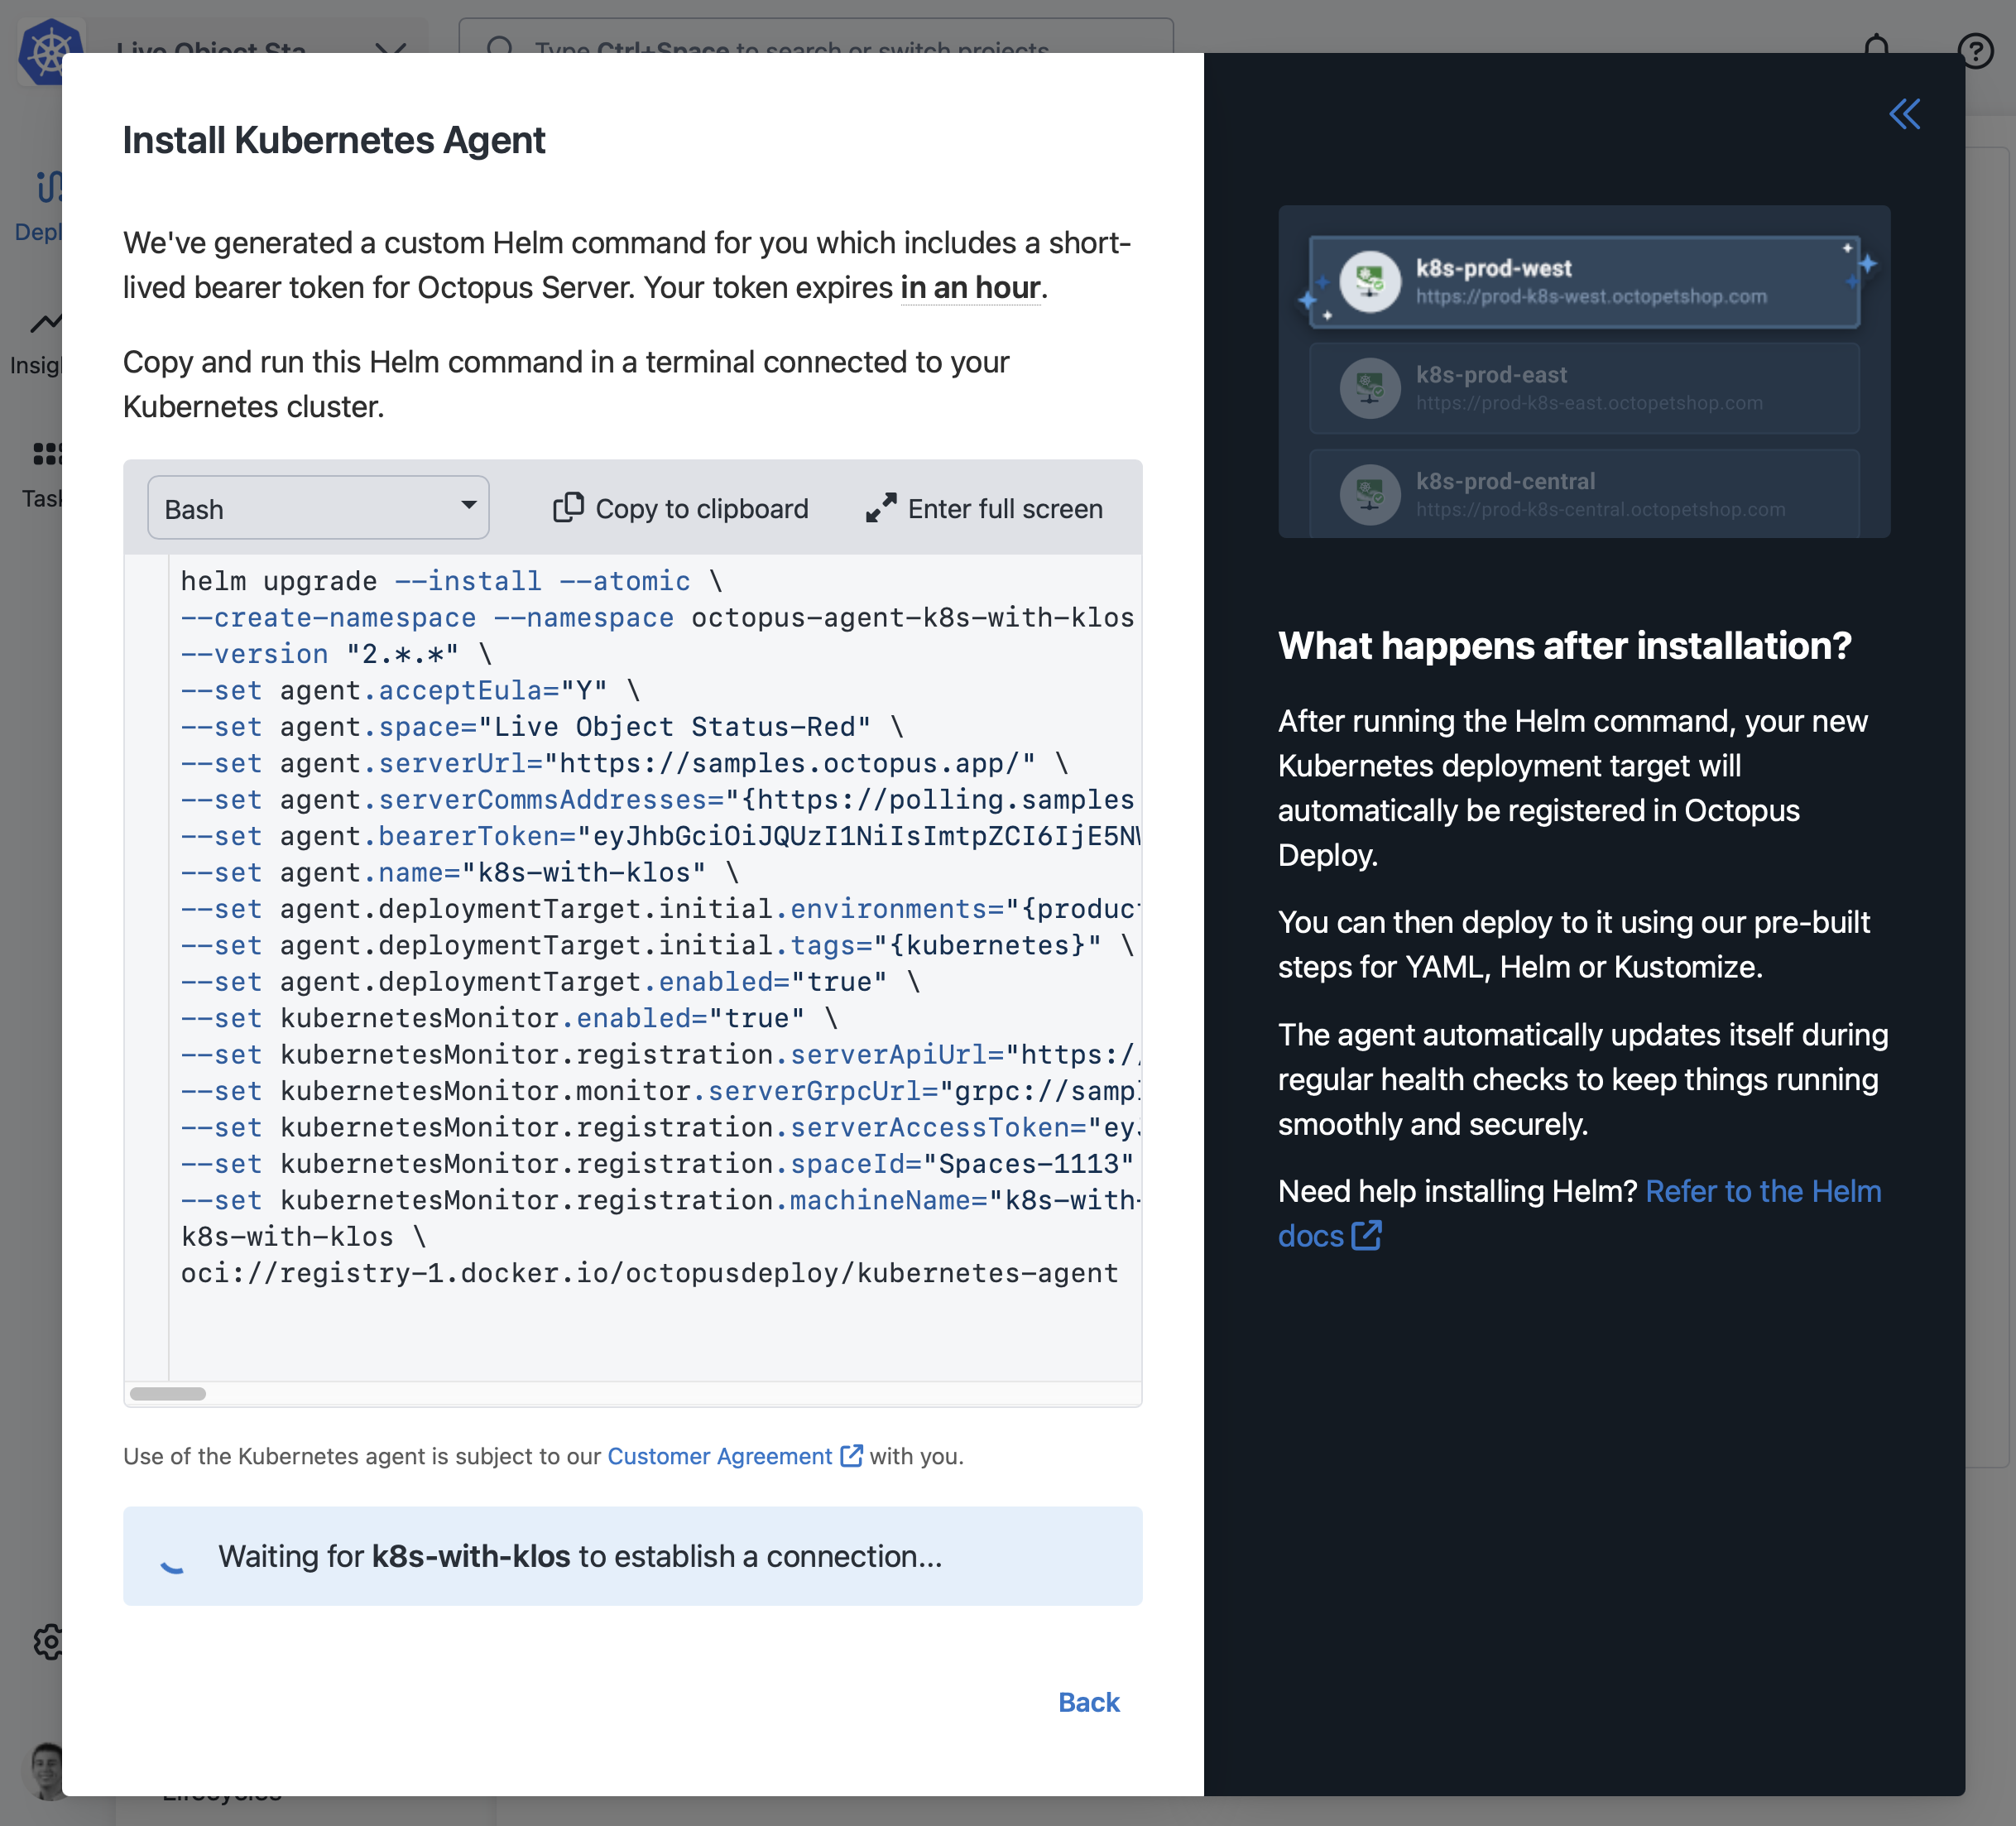Open the Helm docs link
The image size is (2016, 1826).
[1762, 1191]
